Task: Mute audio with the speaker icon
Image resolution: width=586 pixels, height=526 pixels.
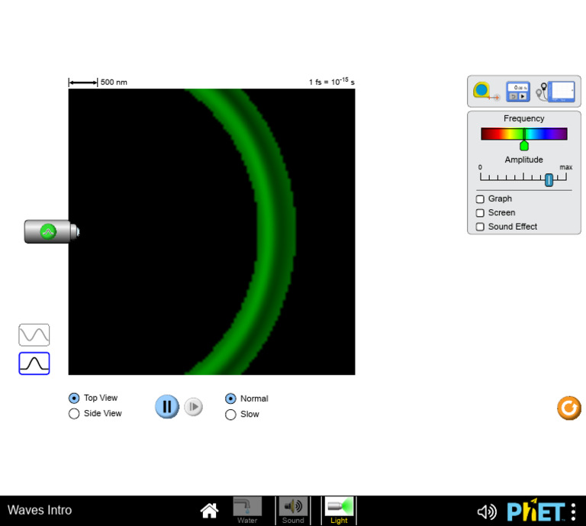Action: click(x=487, y=511)
